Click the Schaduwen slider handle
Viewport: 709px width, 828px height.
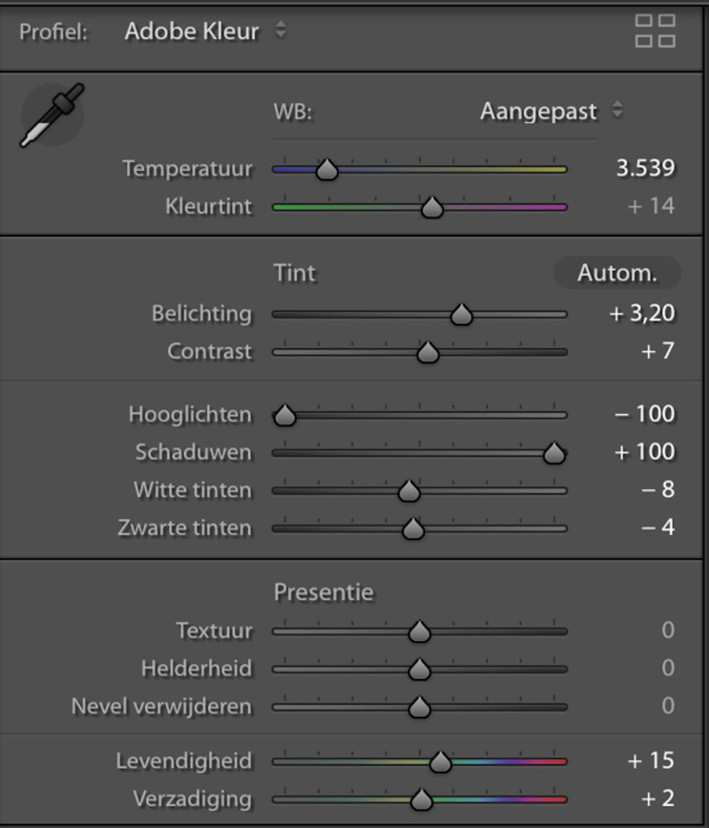click(x=554, y=453)
